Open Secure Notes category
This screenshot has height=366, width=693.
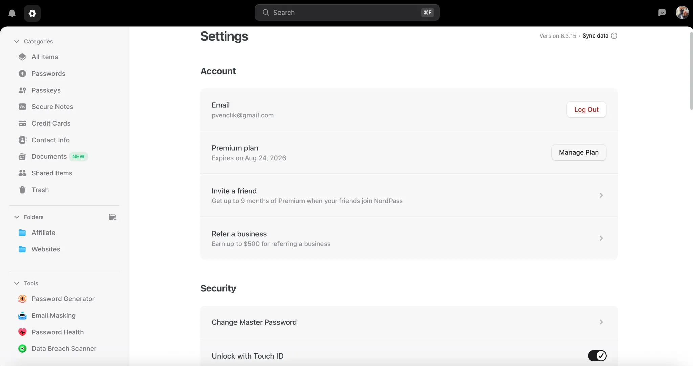52,107
